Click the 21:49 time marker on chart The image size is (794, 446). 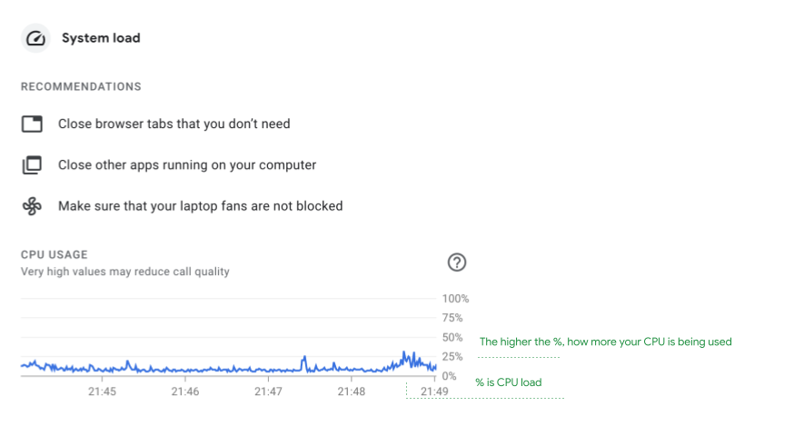tap(434, 391)
